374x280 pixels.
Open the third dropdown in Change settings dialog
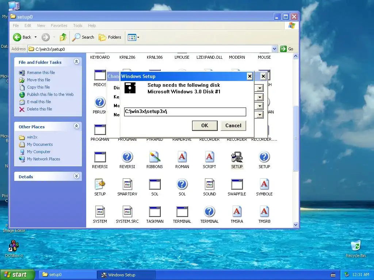[260, 106]
